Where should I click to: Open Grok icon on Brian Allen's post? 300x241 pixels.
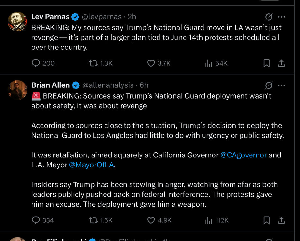click(269, 85)
